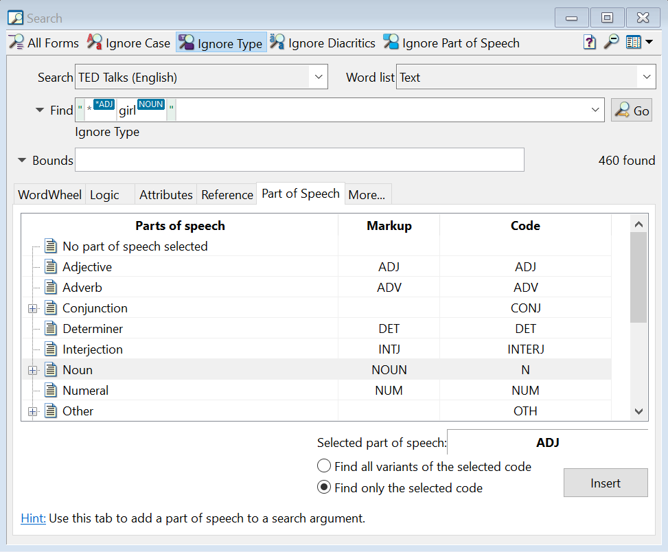668x552 pixels.
Task: Toggle the Ignore Case option
Action: point(128,43)
